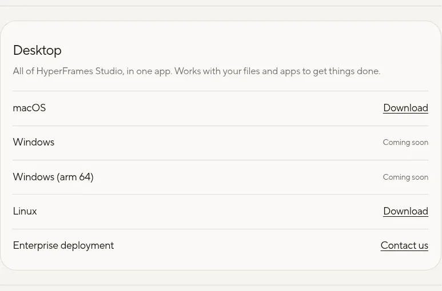
Task: Click Coming soon in Windows (arm 64) row
Action: (x=405, y=177)
